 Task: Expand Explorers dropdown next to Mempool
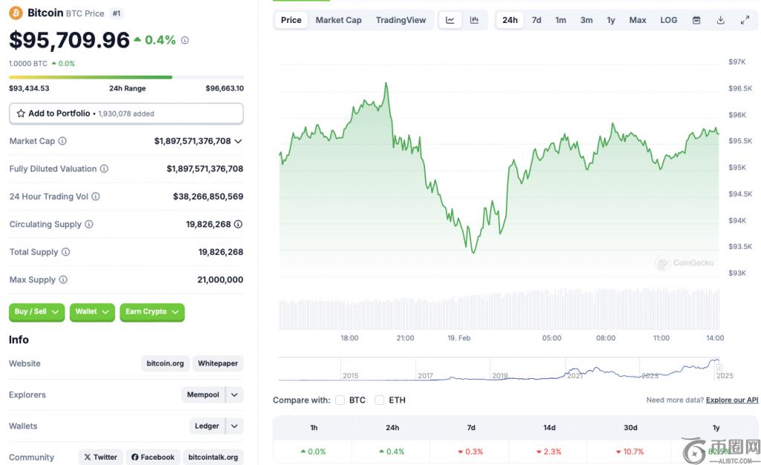[x=234, y=395]
